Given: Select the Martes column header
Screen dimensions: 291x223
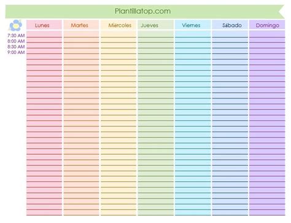Looking at the screenshot, I should click(81, 25).
